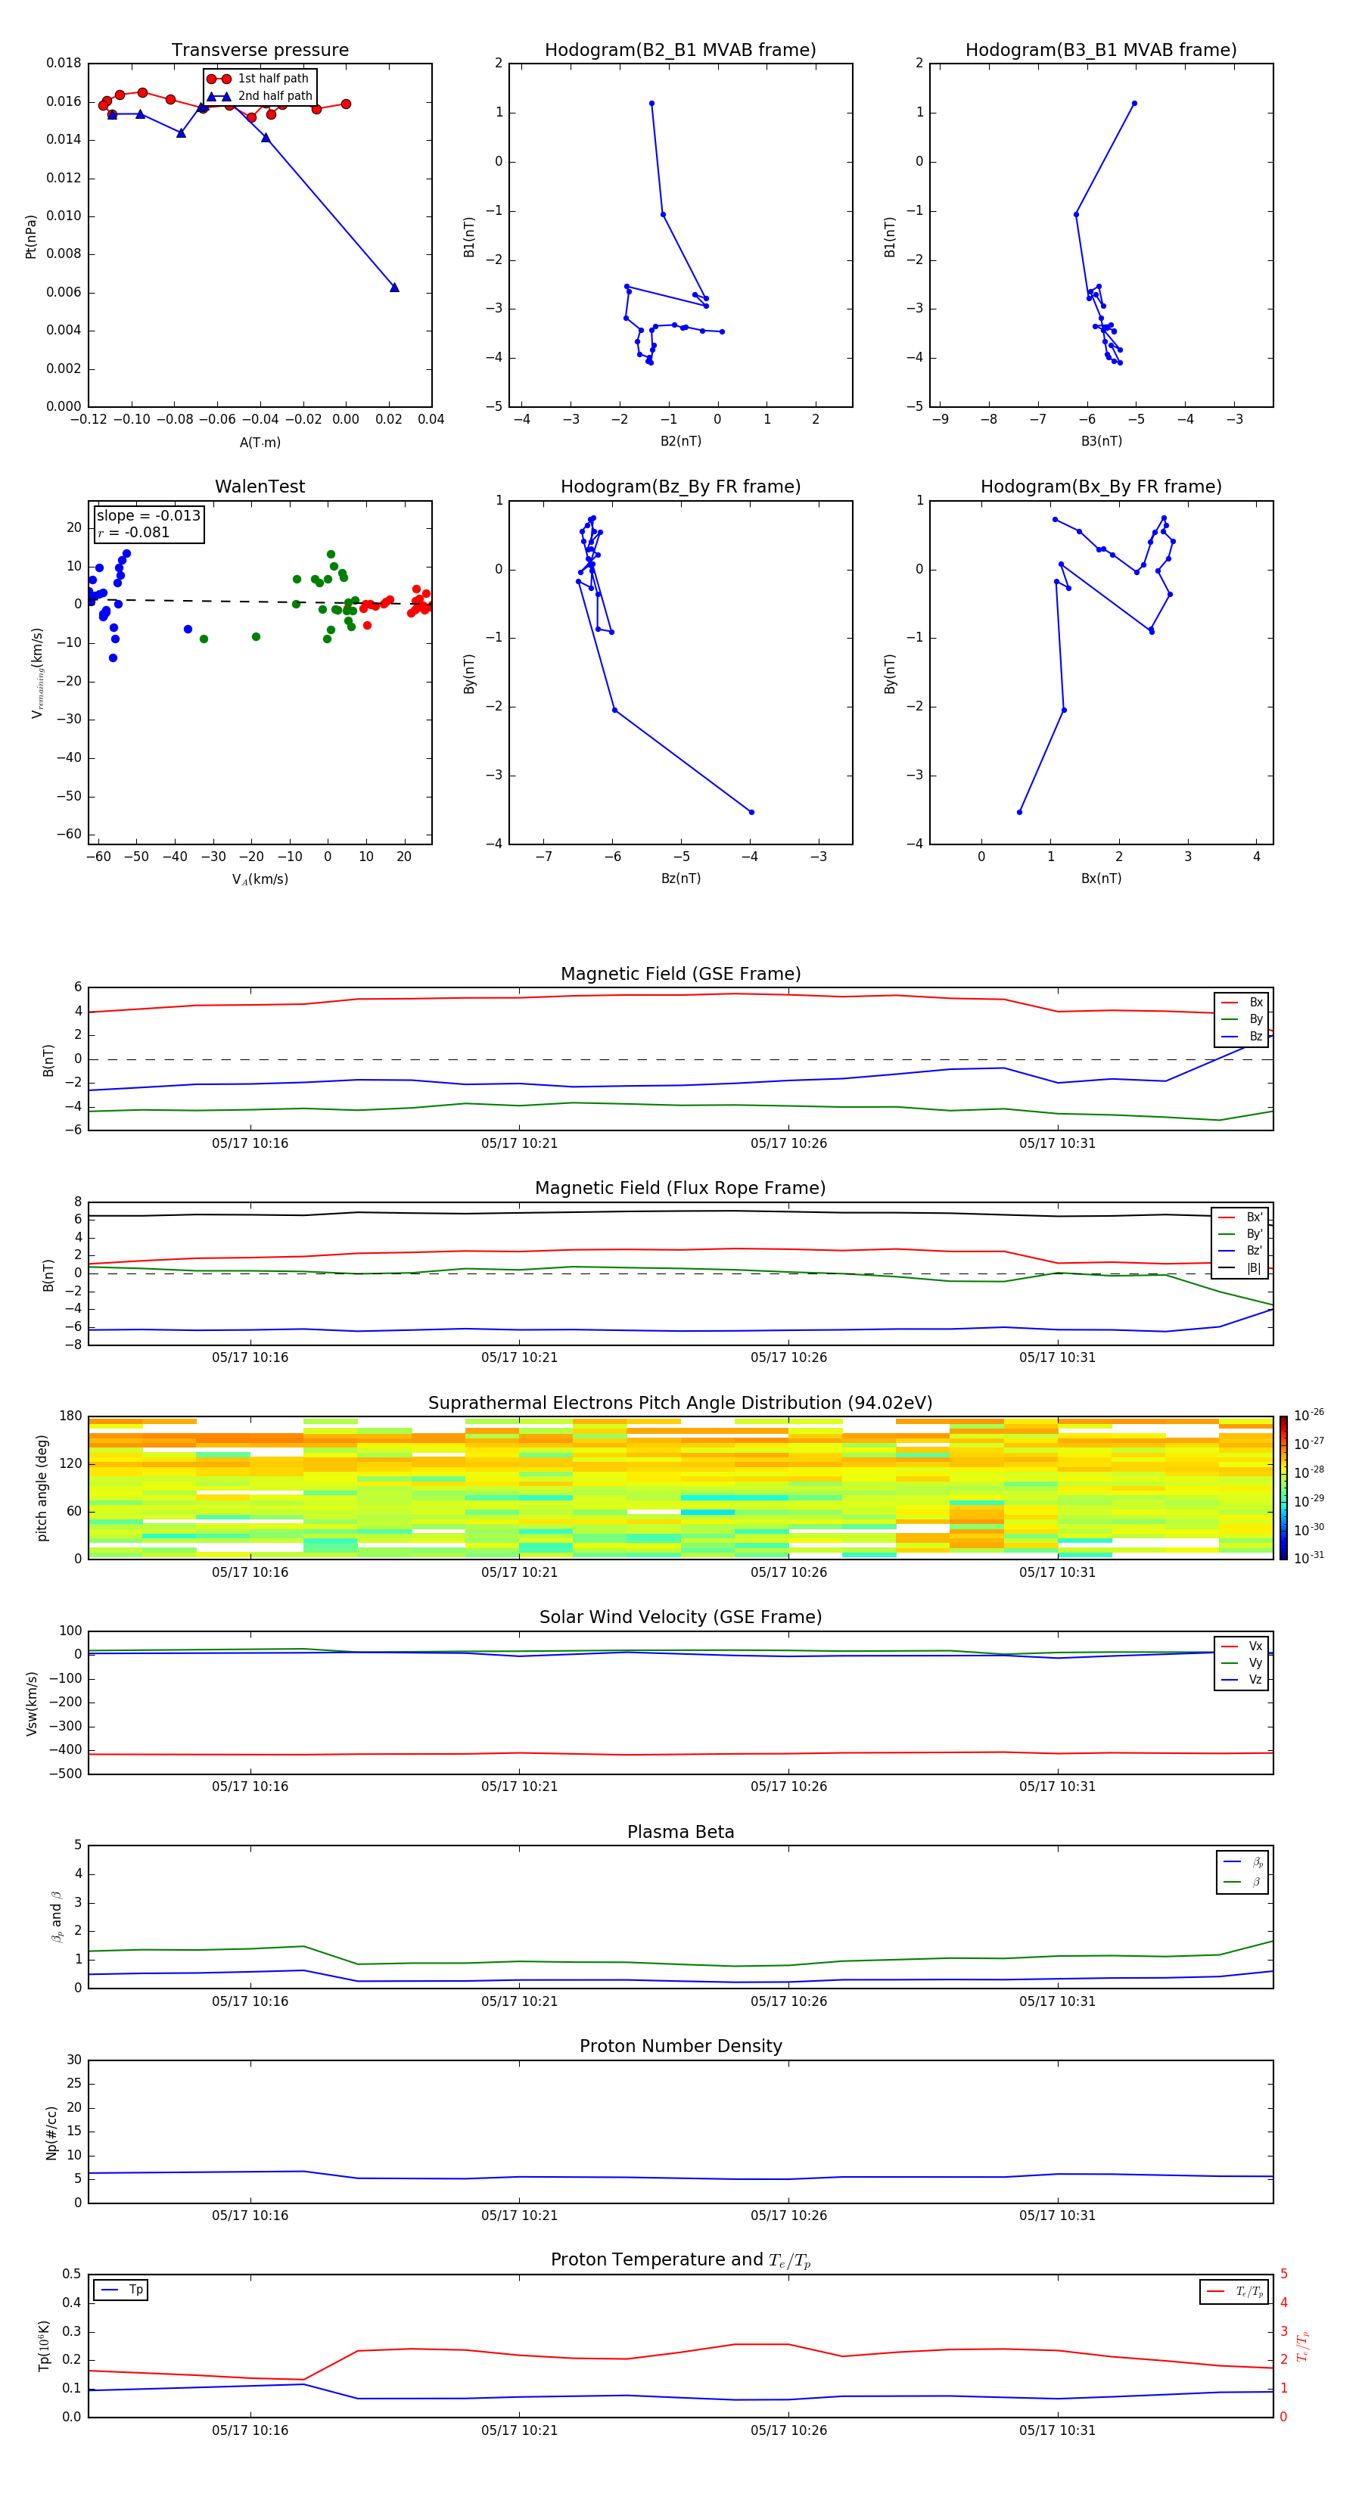Click the pitch angle color bar

pyautogui.click(x=1283, y=1487)
